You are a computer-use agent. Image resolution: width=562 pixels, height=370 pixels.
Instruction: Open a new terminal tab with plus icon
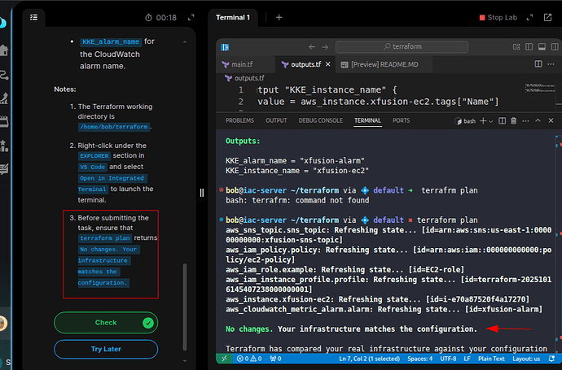point(279,17)
